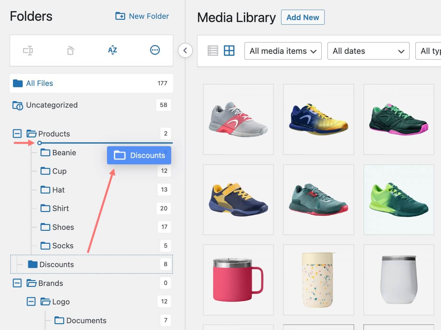Click the Cup folder icon
The width and height of the screenshot is (441, 330).
tap(45, 171)
